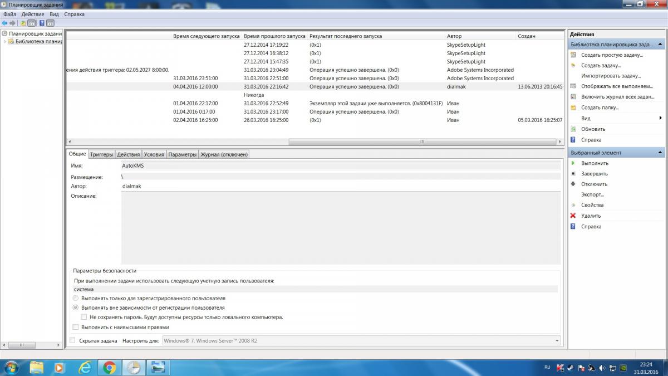Open Internet Explorer from taskbar
The image size is (668, 376).
[x=85, y=368]
